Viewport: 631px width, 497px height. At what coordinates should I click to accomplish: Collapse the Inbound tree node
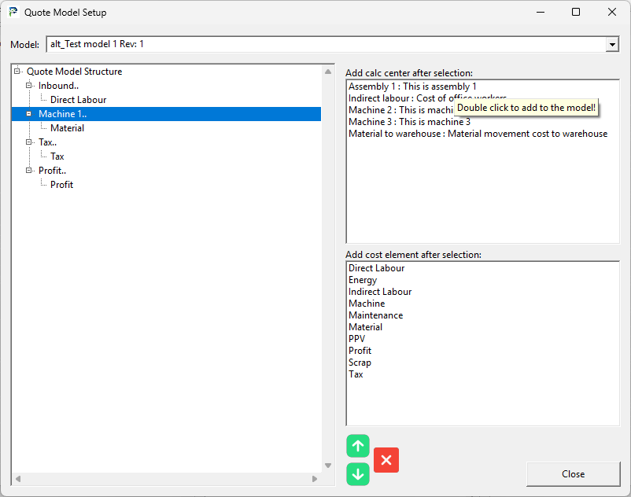tap(29, 86)
